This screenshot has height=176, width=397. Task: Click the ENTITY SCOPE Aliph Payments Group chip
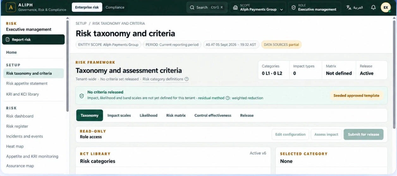[x=108, y=45]
